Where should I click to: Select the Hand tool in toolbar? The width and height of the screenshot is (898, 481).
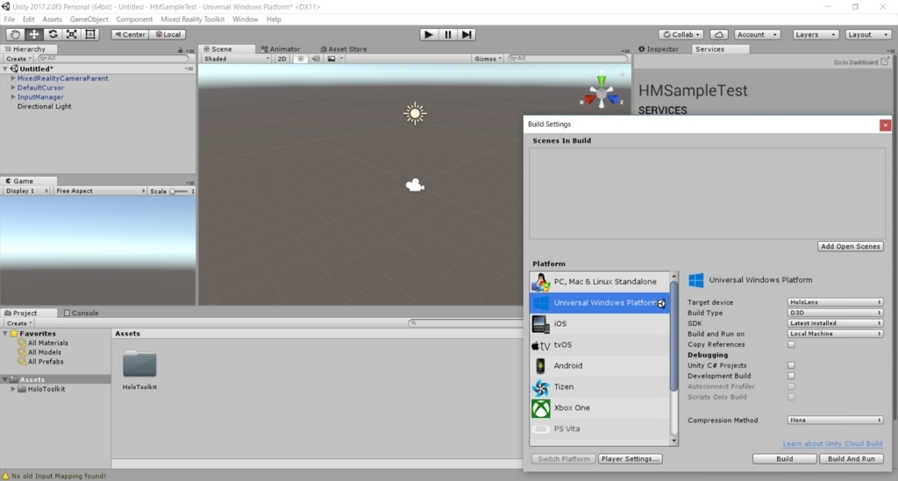click(x=15, y=34)
